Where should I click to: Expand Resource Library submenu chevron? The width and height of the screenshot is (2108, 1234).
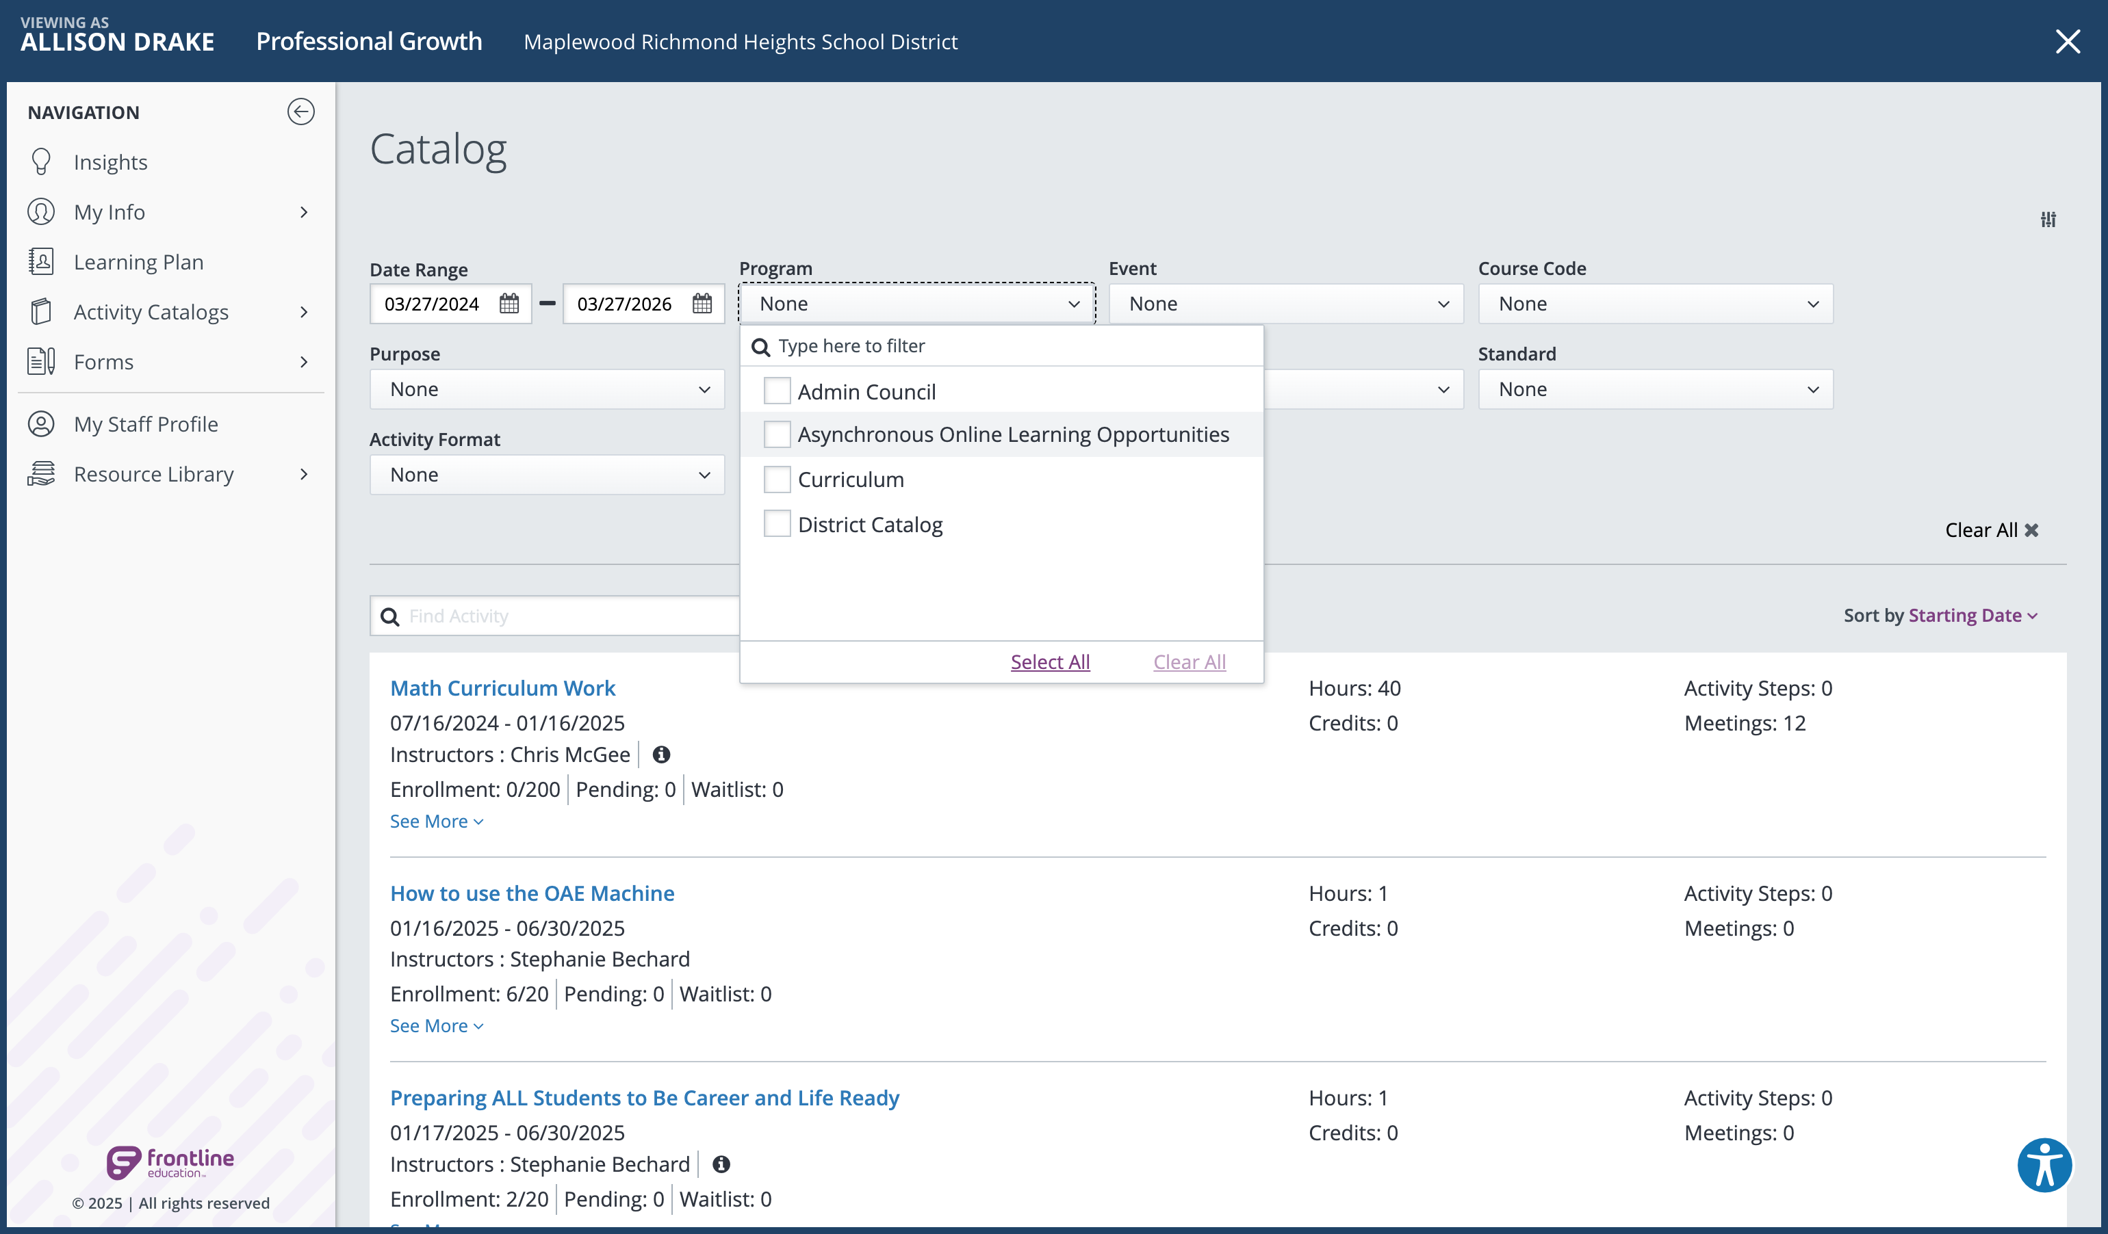(x=304, y=474)
